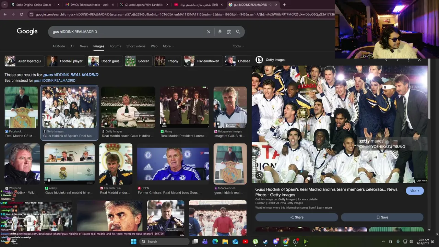Screen dimensions: 439x247
Task: Switch to the Stake Original Casino Games tab
Action: 35,5
